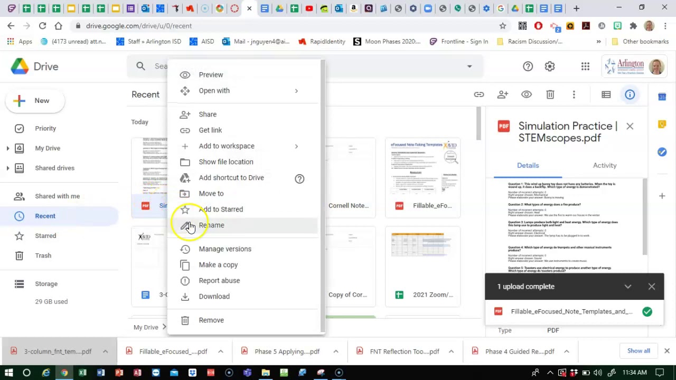Switch to list layout view
676x380 pixels.
606,94
